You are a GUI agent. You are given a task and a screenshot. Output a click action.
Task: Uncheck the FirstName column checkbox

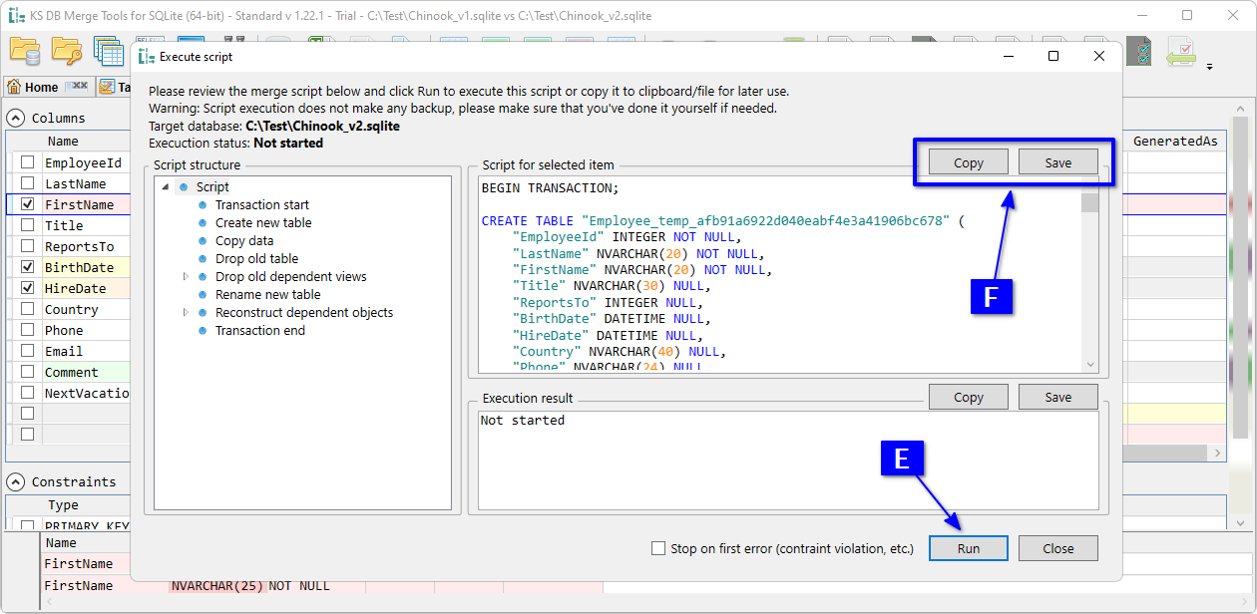pyautogui.click(x=27, y=204)
